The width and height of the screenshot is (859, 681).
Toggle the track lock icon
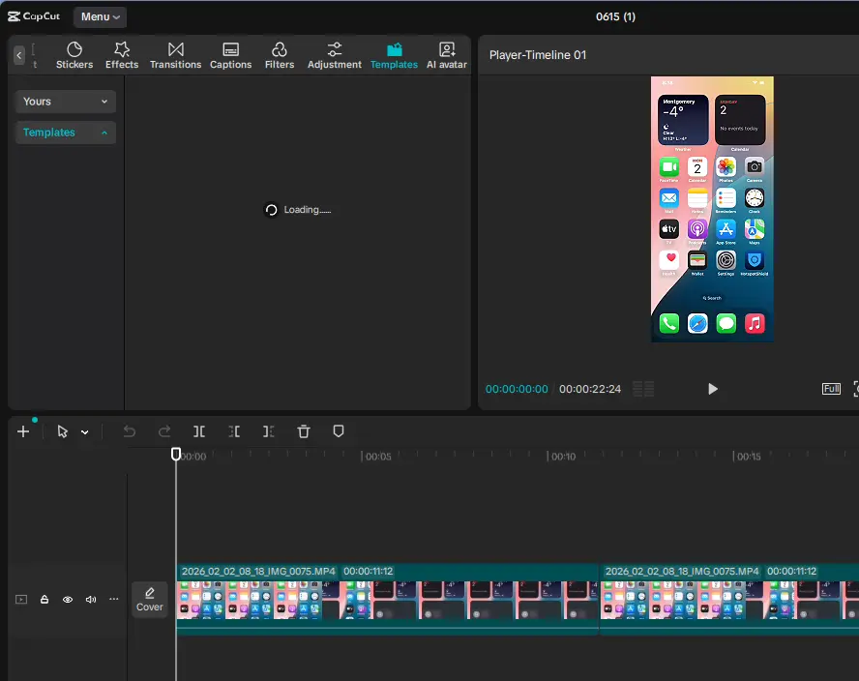coord(44,600)
